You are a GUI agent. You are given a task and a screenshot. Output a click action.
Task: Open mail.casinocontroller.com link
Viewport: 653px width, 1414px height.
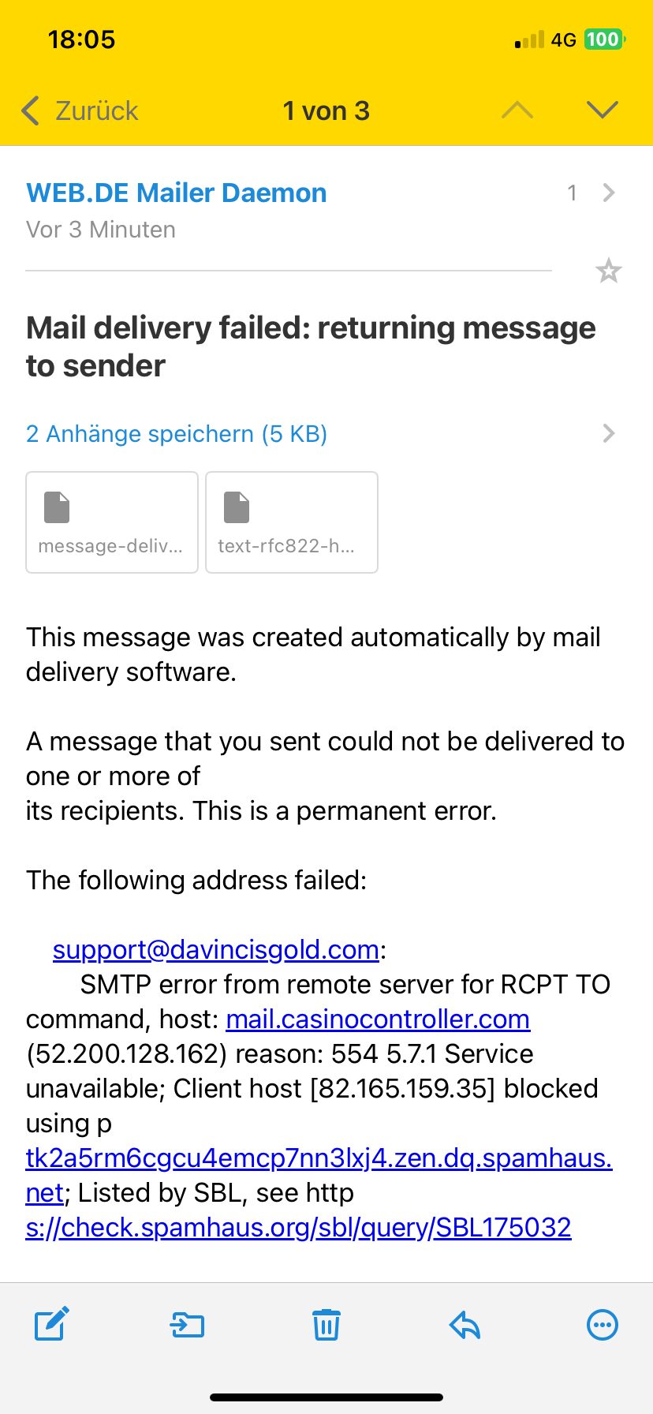point(378,1019)
